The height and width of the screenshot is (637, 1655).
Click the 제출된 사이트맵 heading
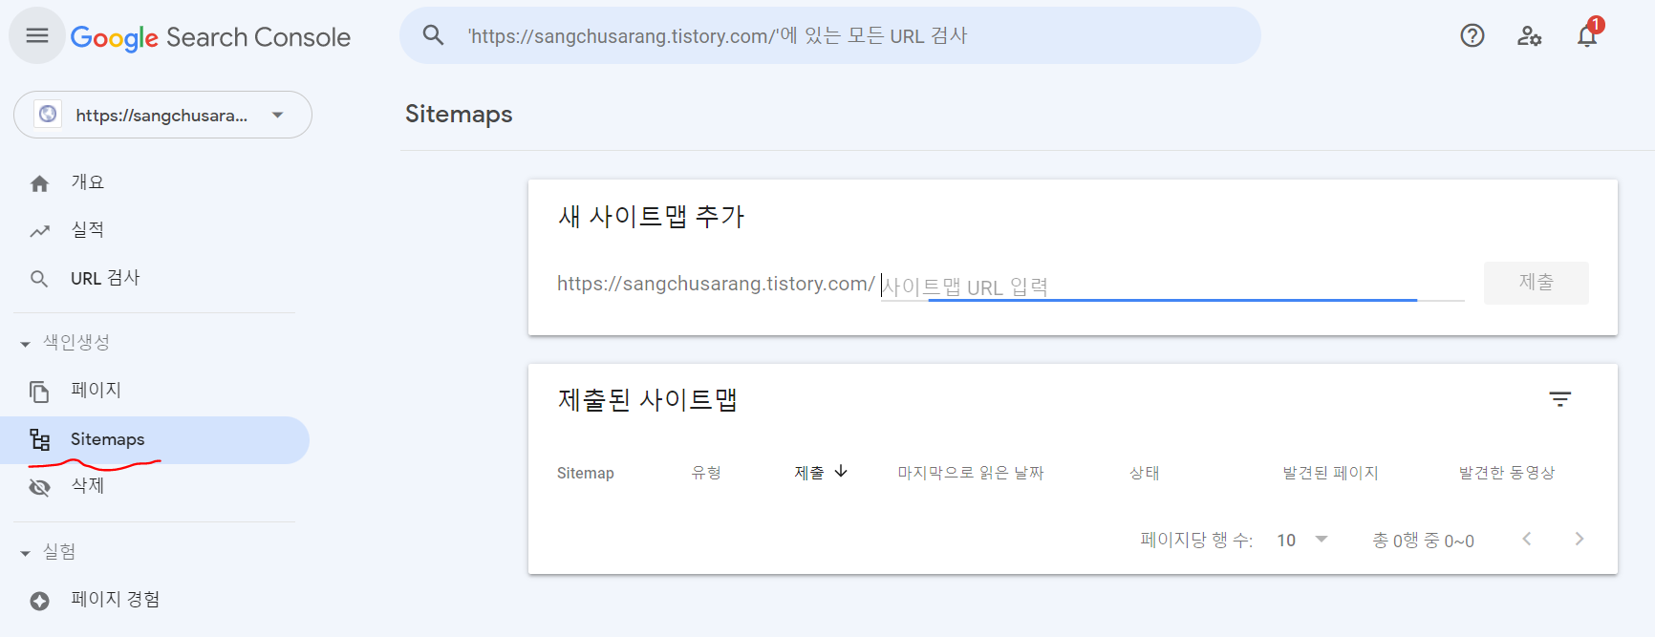pos(648,399)
